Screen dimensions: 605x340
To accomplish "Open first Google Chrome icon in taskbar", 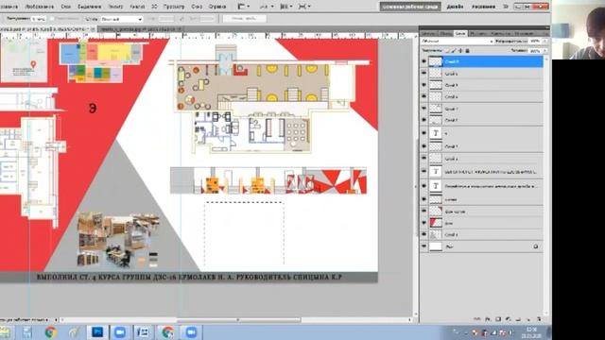I will click(50, 331).
